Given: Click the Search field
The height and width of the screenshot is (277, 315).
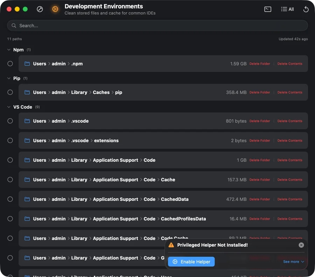Looking at the screenshot, I should 157,25.
